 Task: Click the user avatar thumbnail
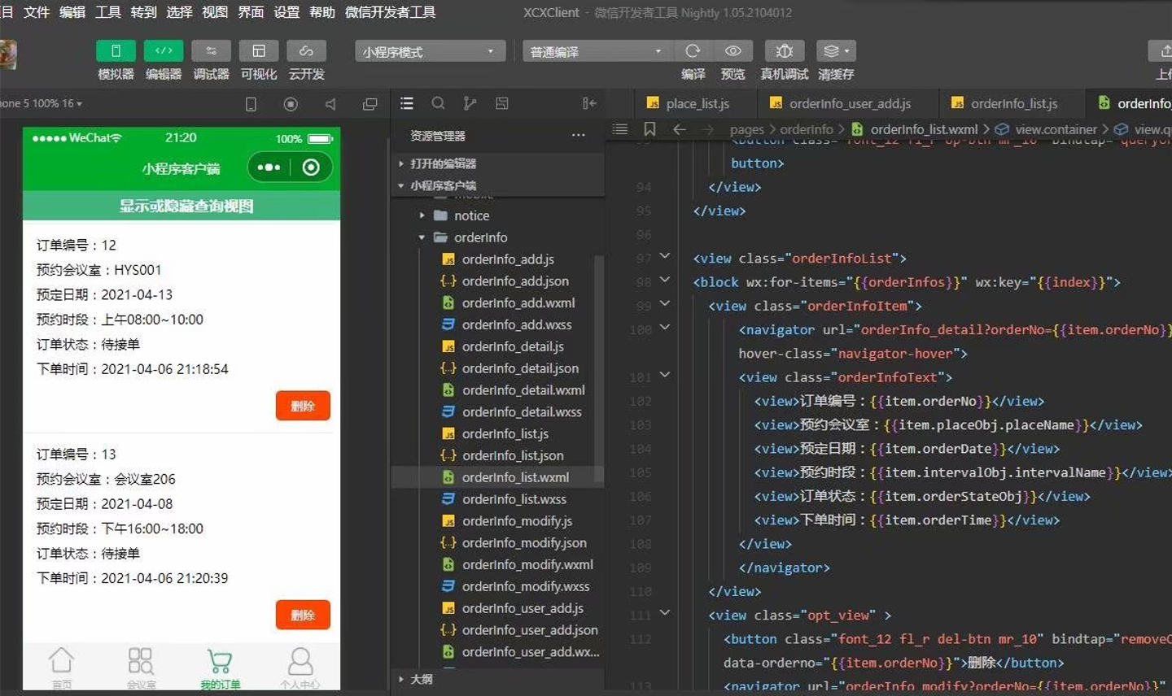click(x=7, y=55)
